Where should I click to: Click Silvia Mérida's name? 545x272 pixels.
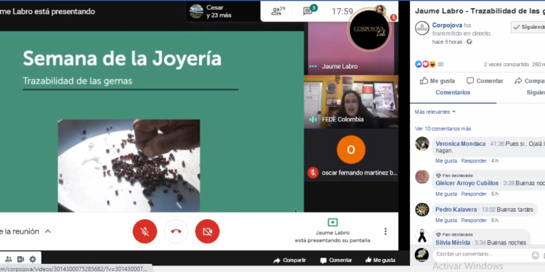click(453, 242)
